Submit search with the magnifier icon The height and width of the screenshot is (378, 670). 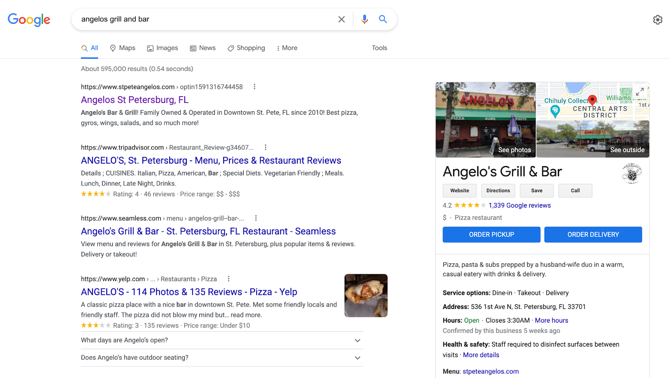click(383, 19)
